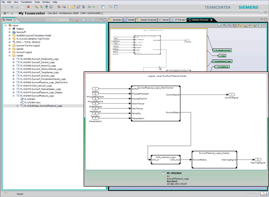Viewport: 269px width, 197px height.
Task: Switch to the JT Preview tab
Action: (178, 20)
